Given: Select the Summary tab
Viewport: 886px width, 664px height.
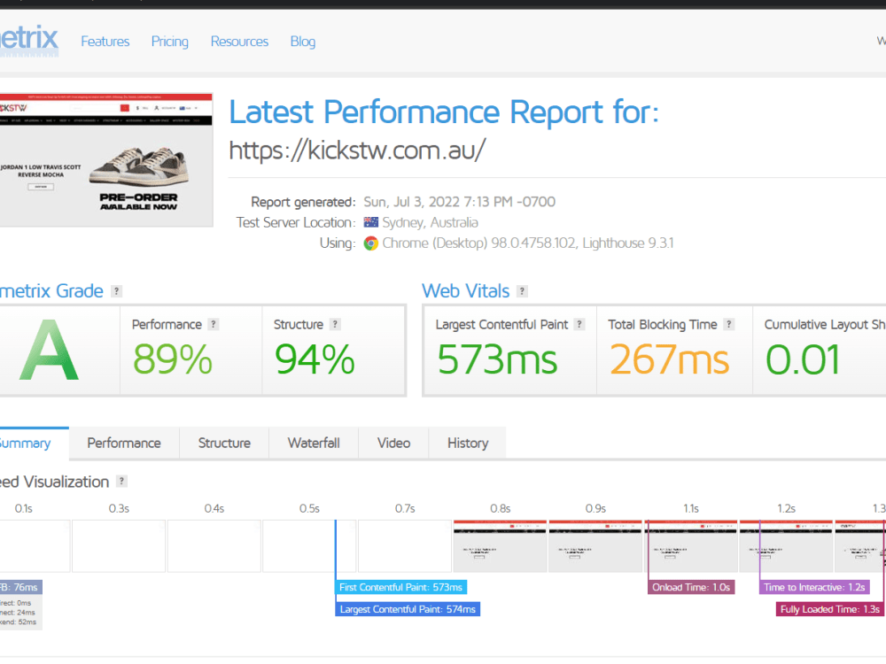Looking at the screenshot, I should click(x=34, y=444).
